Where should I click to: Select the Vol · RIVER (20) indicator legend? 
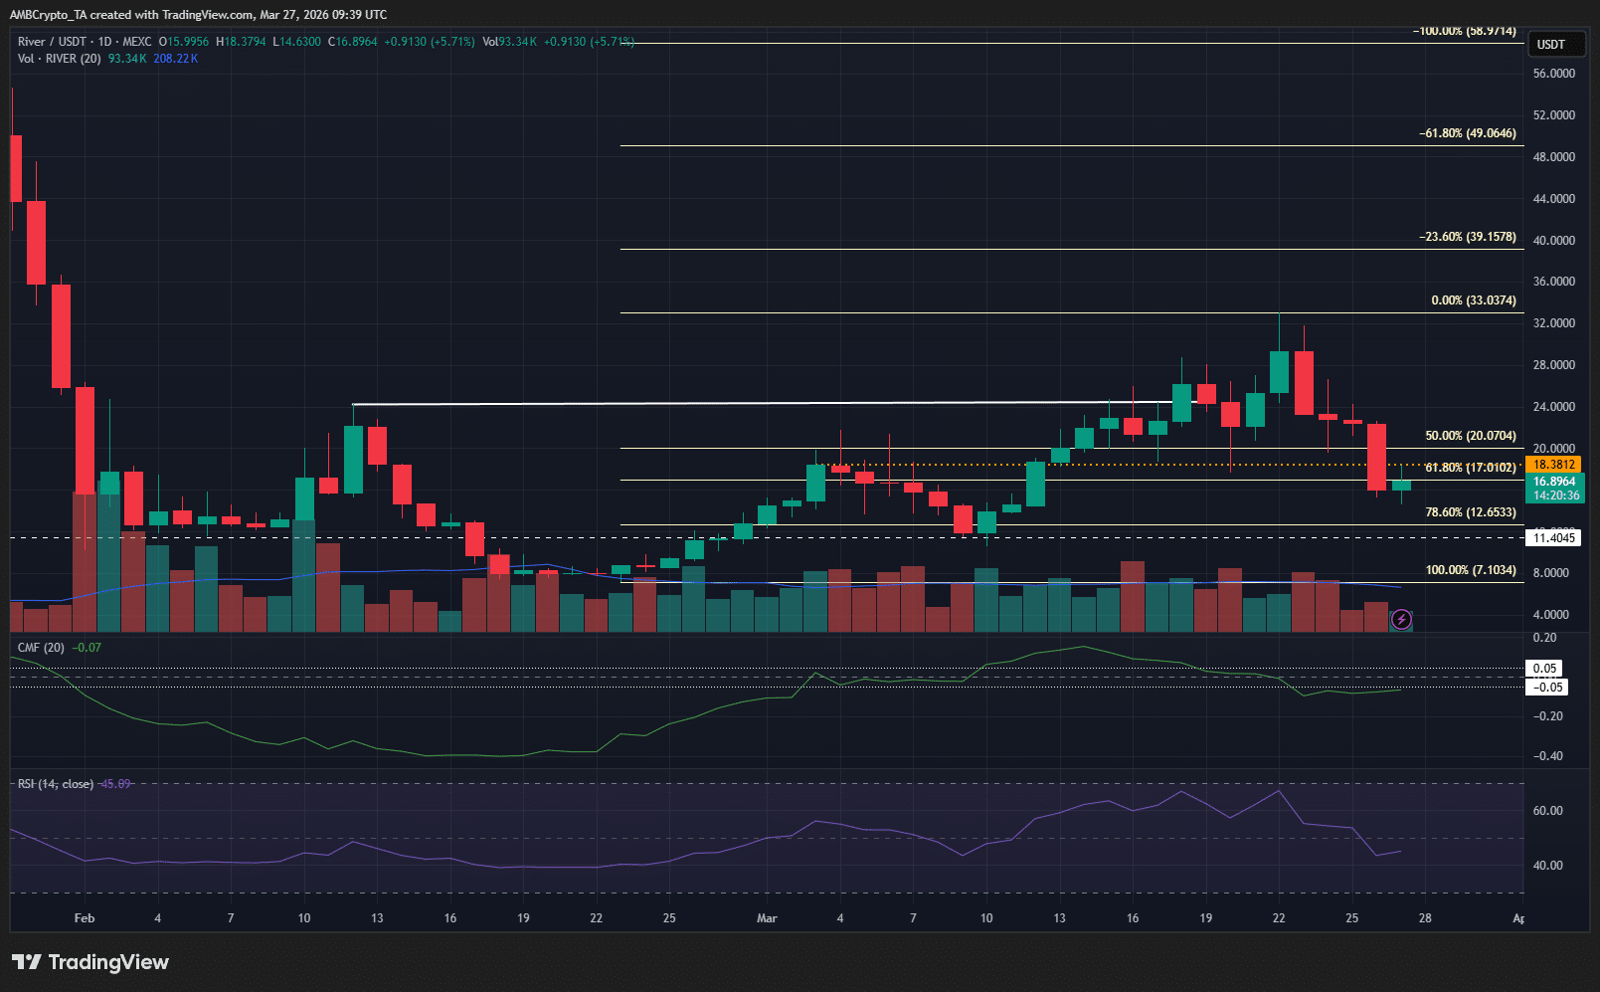pyautogui.click(x=59, y=59)
